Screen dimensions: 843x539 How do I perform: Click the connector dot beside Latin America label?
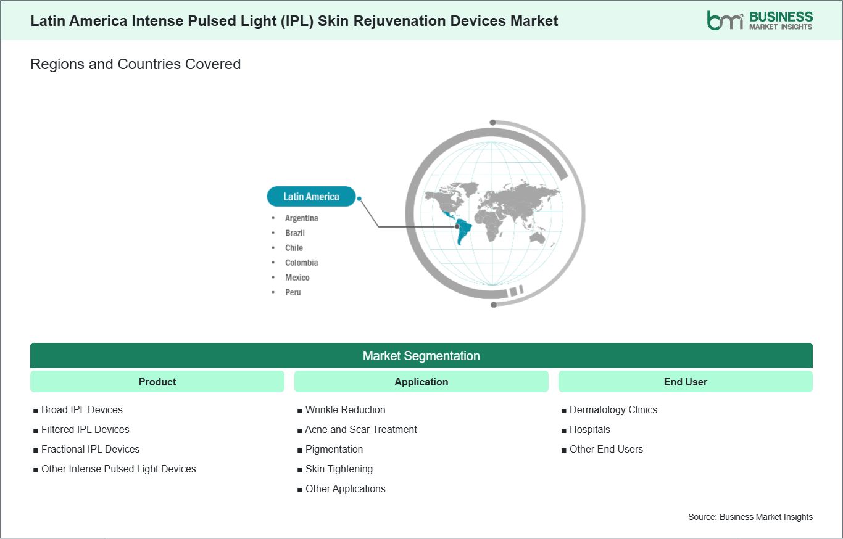click(359, 199)
